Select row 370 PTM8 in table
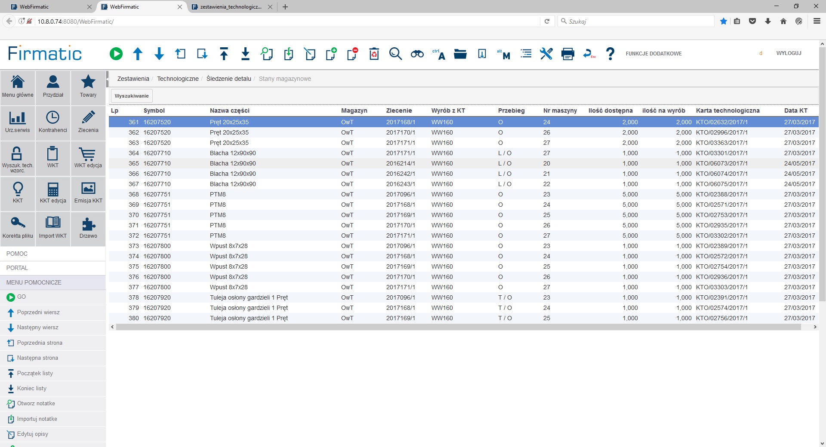Screen dimensions: 826x447 (218, 215)
